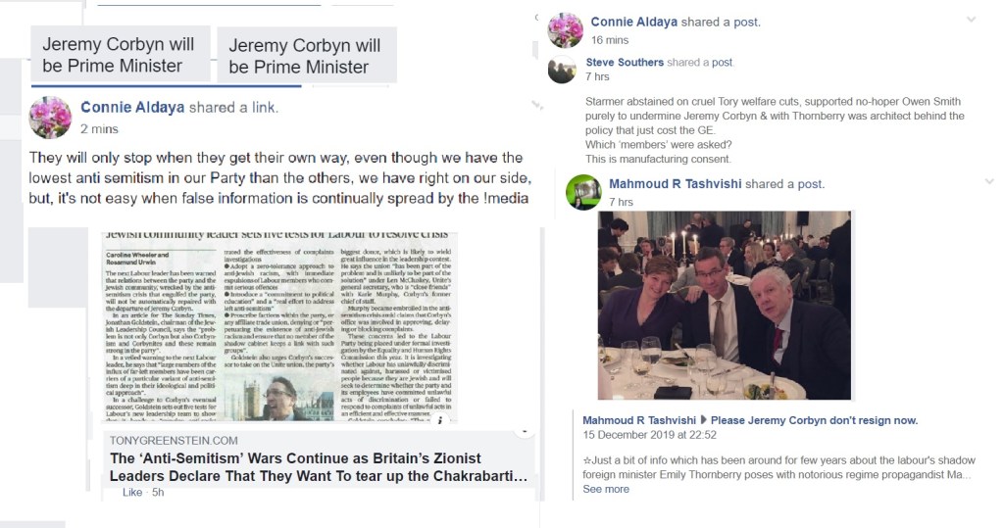The height and width of the screenshot is (528, 1004).
Task: Open options chevron on Connie's link post
Action: 536,105
